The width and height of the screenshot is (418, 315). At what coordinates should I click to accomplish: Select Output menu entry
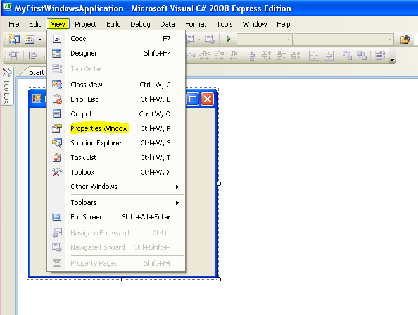pos(116,114)
